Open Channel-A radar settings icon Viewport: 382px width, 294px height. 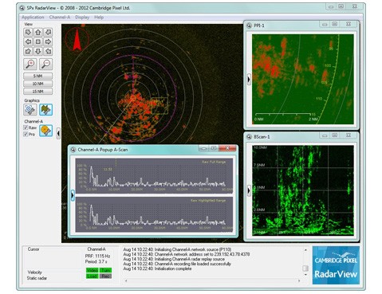pyautogui.click(x=45, y=131)
